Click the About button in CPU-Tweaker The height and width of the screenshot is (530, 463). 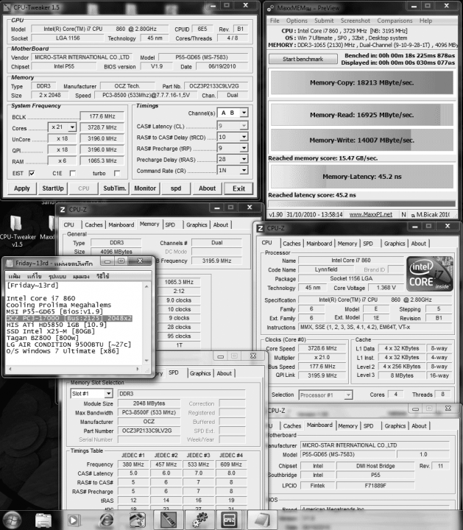pyautogui.click(x=207, y=188)
